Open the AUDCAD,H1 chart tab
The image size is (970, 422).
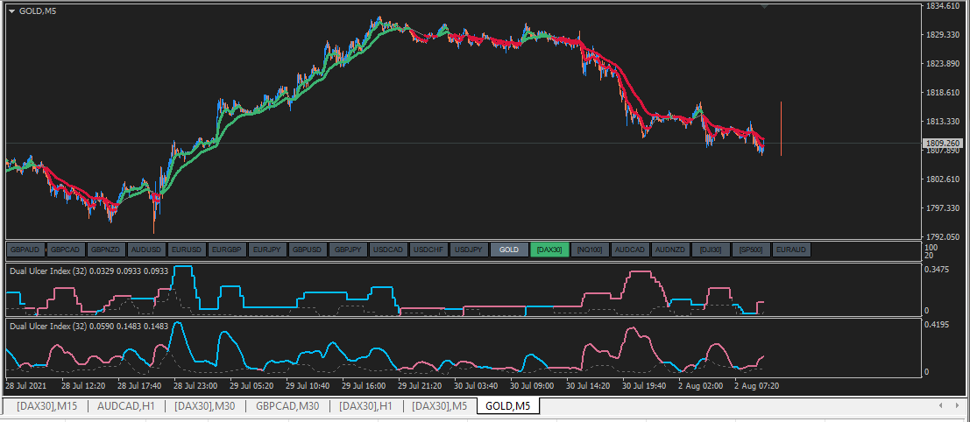coord(125,406)
